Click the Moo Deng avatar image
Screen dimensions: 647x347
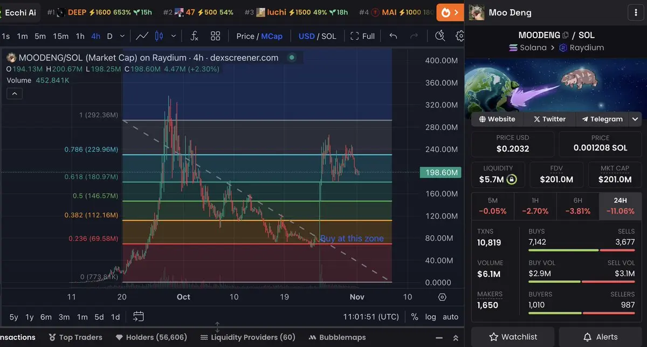(476, 12)
